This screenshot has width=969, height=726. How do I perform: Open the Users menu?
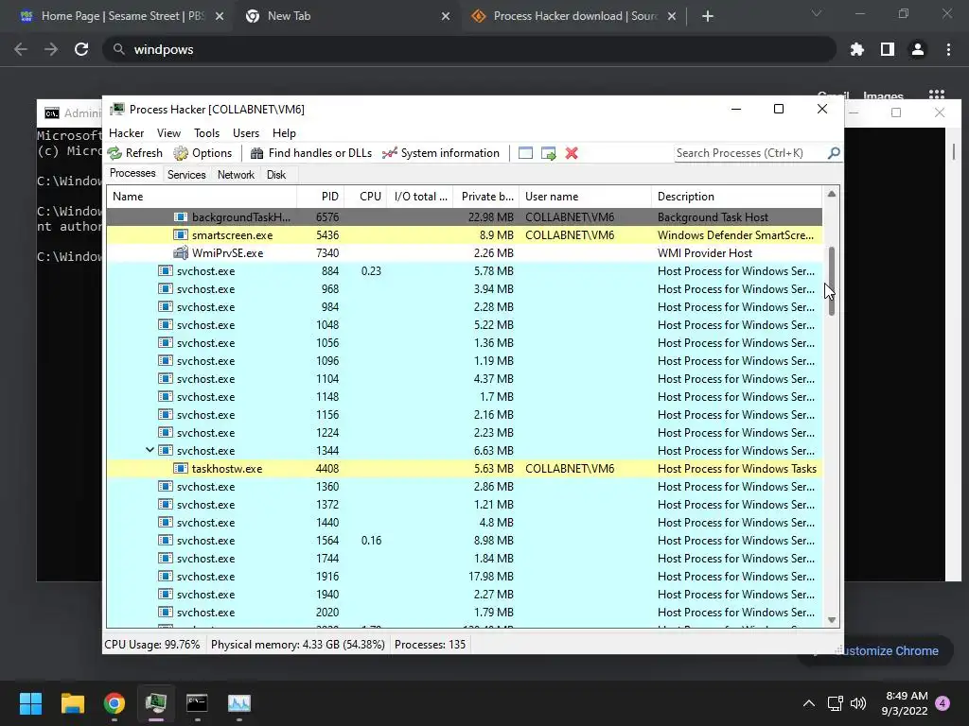246,133
